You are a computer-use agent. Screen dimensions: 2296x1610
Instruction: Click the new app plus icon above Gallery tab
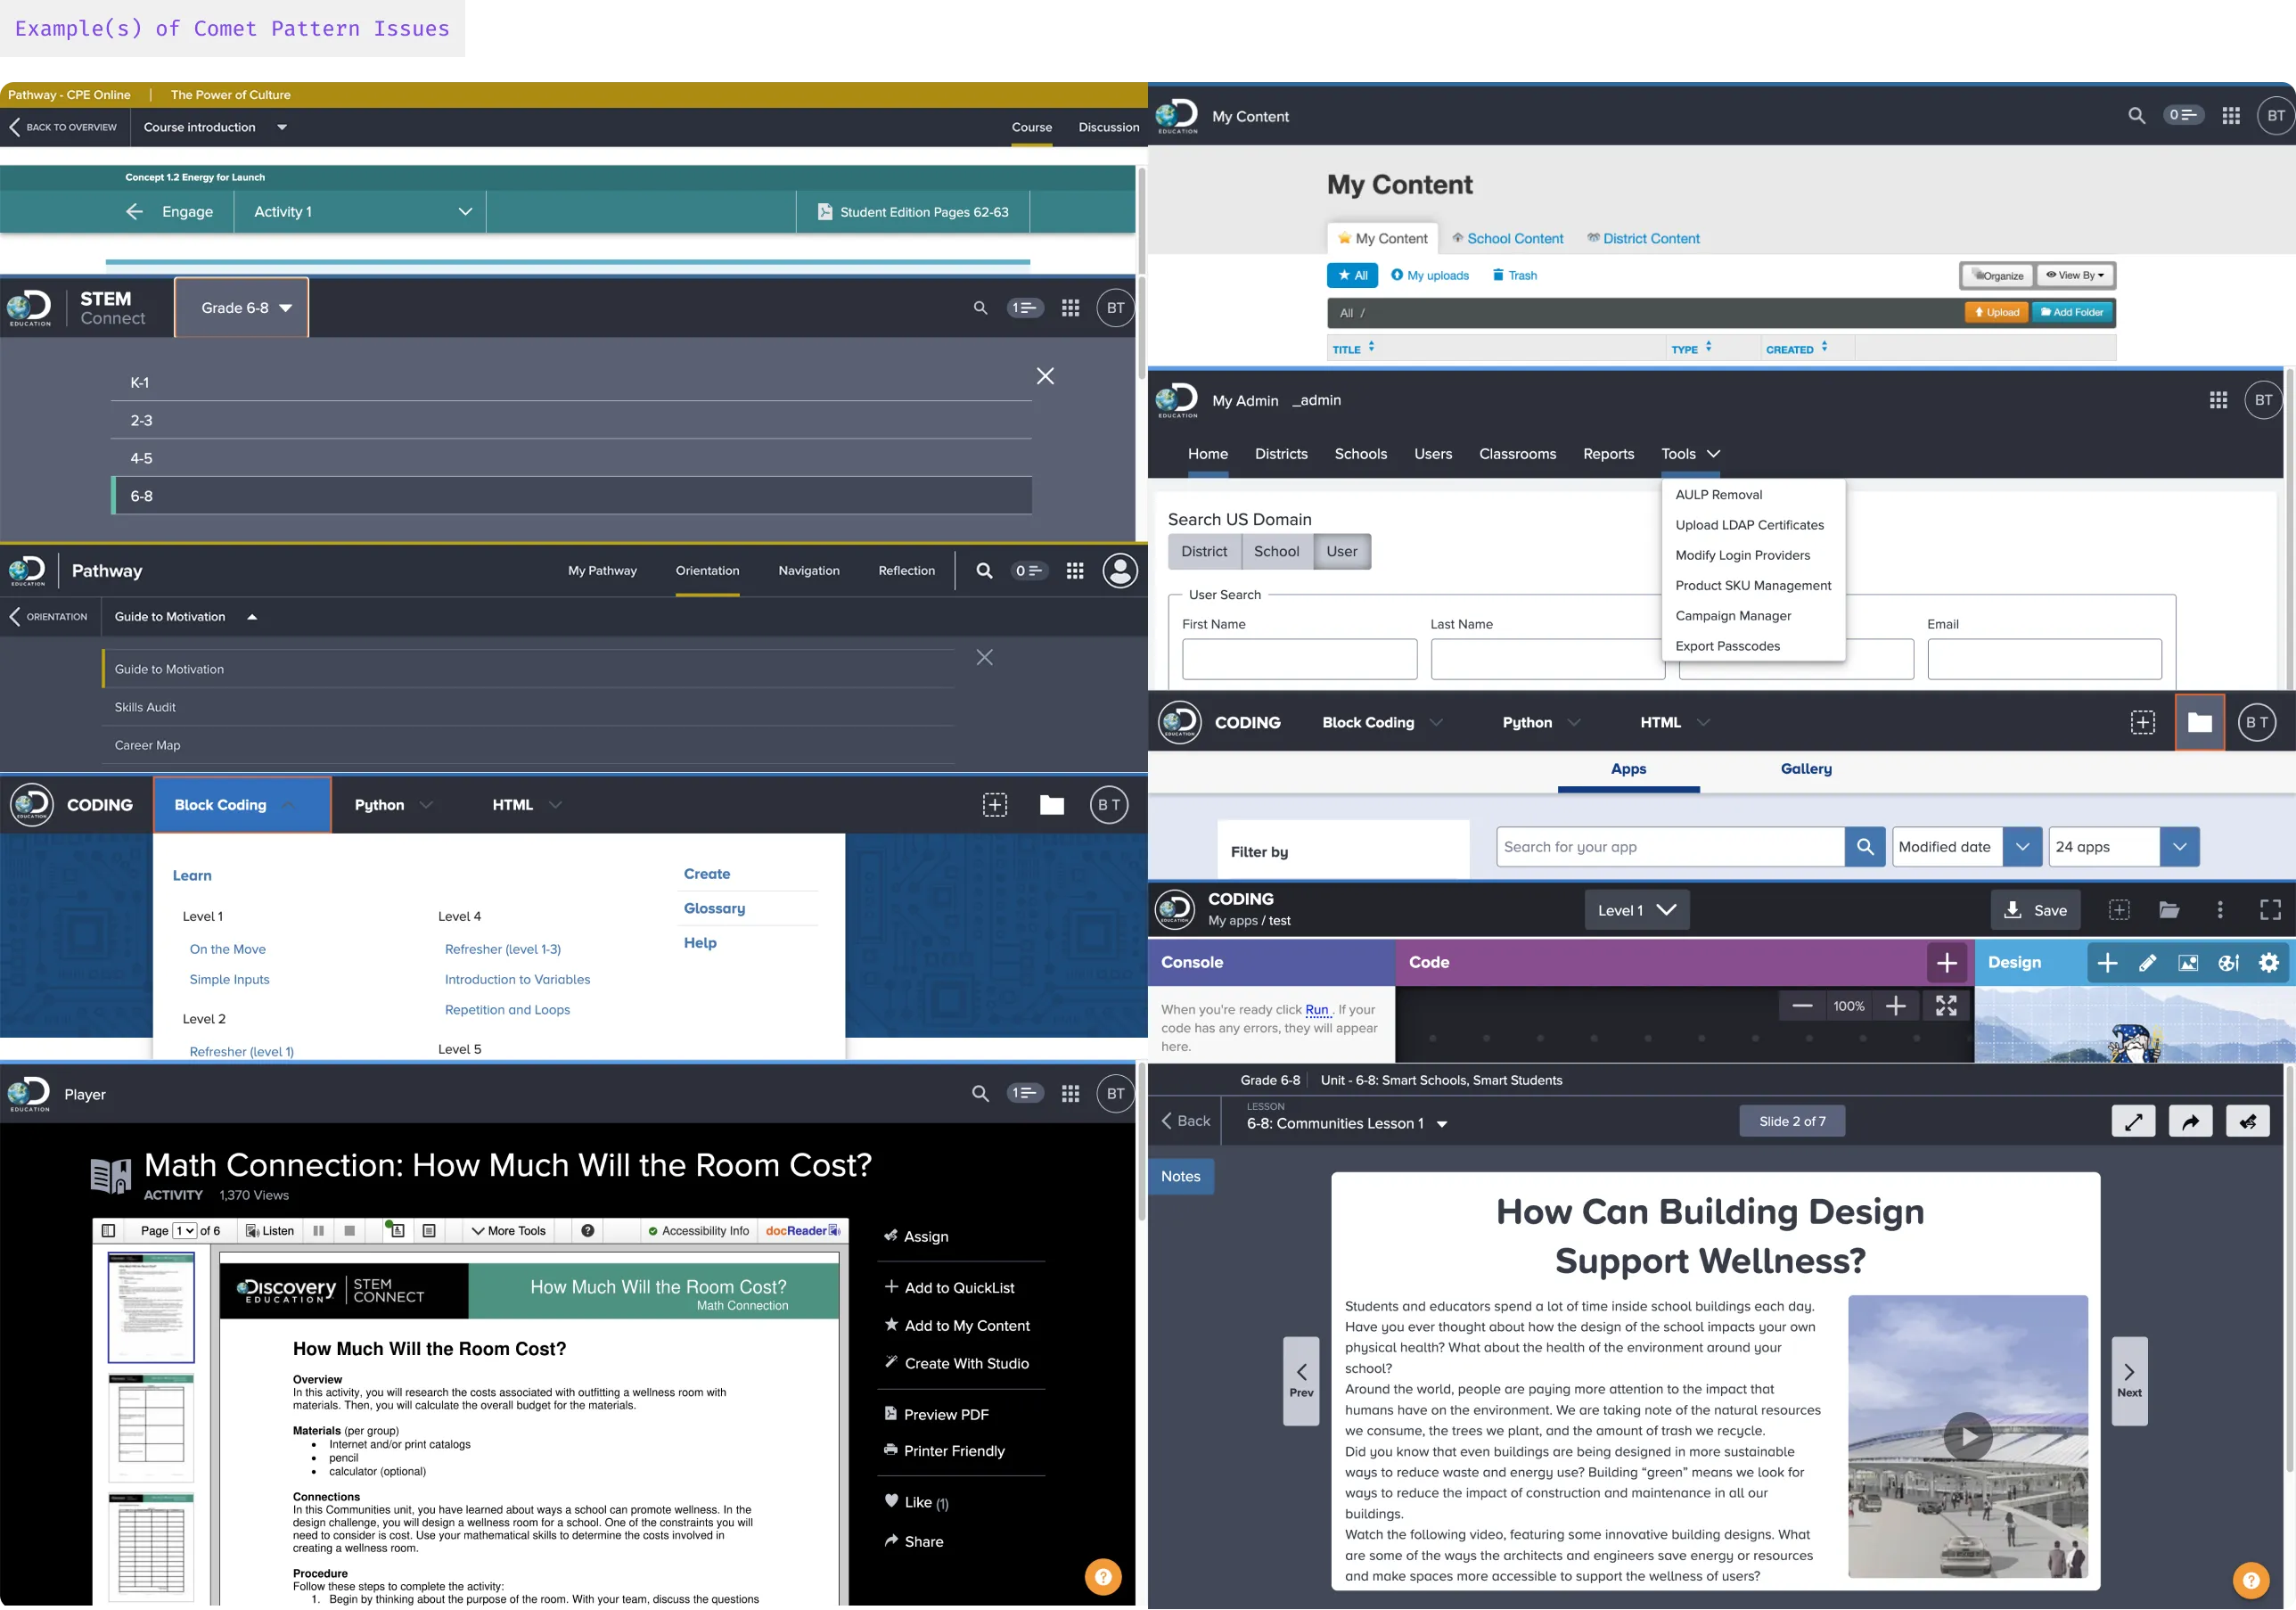(x=2142, y=722)
